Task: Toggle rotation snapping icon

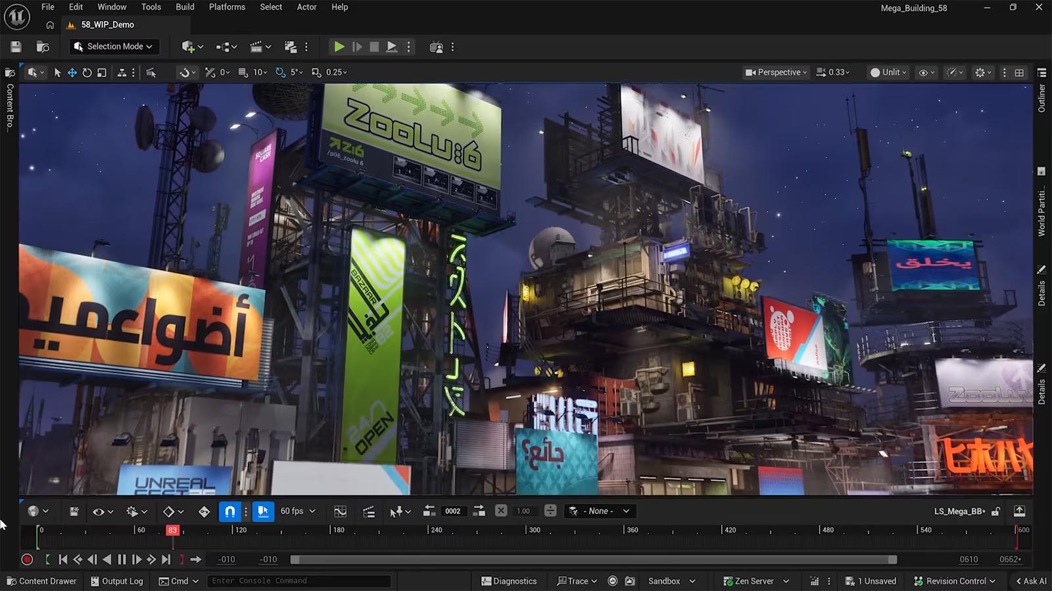Action: (x=281, y=72)
